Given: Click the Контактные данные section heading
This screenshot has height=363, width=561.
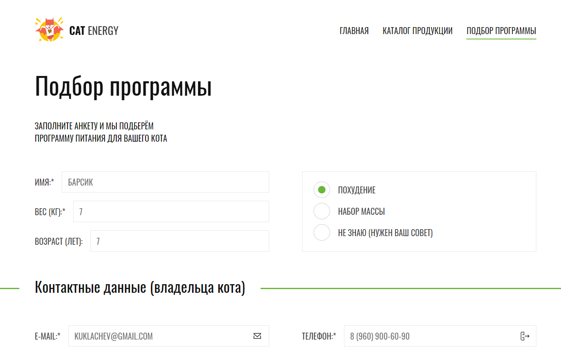Looking at the screenshot, I should point(140,287).
